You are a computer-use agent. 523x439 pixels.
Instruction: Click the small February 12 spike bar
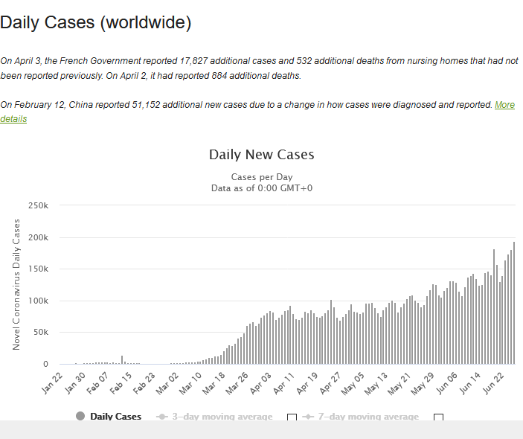click(x=122, y=360)
